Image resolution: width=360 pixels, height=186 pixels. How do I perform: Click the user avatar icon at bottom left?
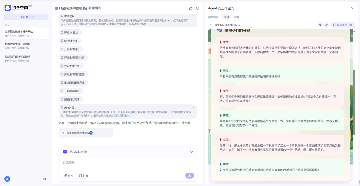click(7, 179)
